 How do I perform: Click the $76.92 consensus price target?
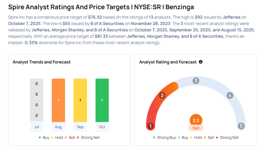[95, 17]
